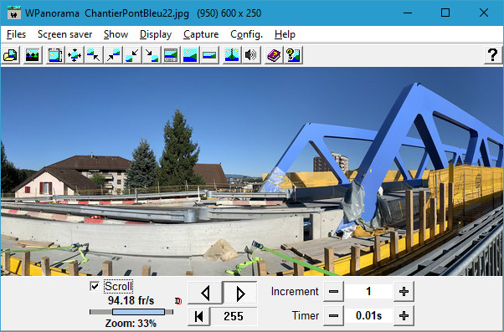Uncheck the Scroll checkbox
Screen dimensions: 504x332
click(95, 286)
